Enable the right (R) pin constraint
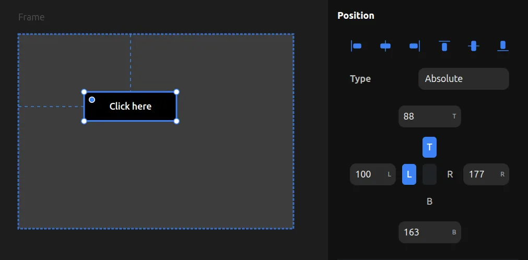 [450, 174]
